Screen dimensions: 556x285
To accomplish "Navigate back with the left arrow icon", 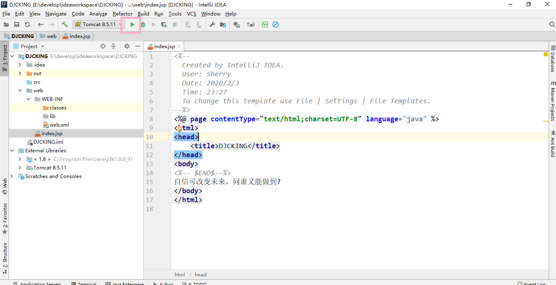I will (40, 24).
